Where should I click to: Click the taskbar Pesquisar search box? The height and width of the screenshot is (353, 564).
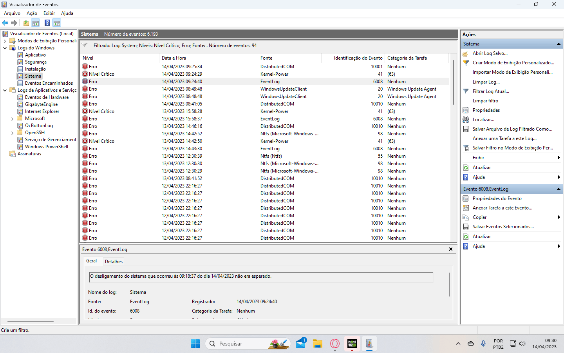click(x=248, y=344)
